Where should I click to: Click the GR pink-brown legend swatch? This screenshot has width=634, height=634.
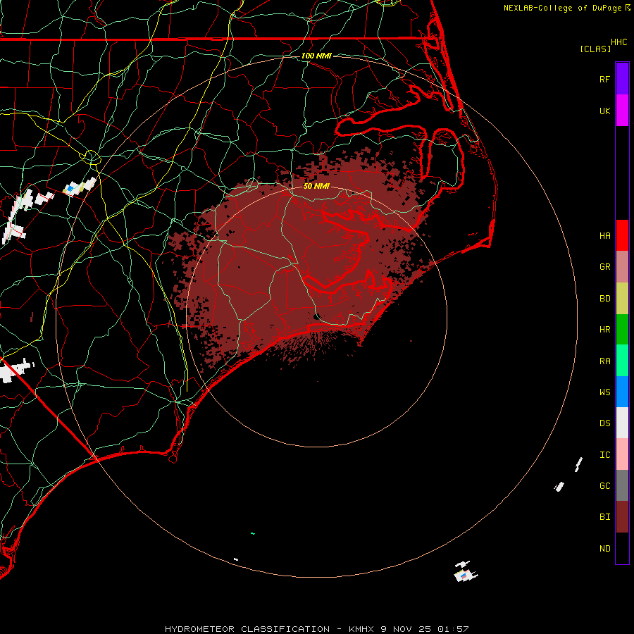(x=622, y=267)
